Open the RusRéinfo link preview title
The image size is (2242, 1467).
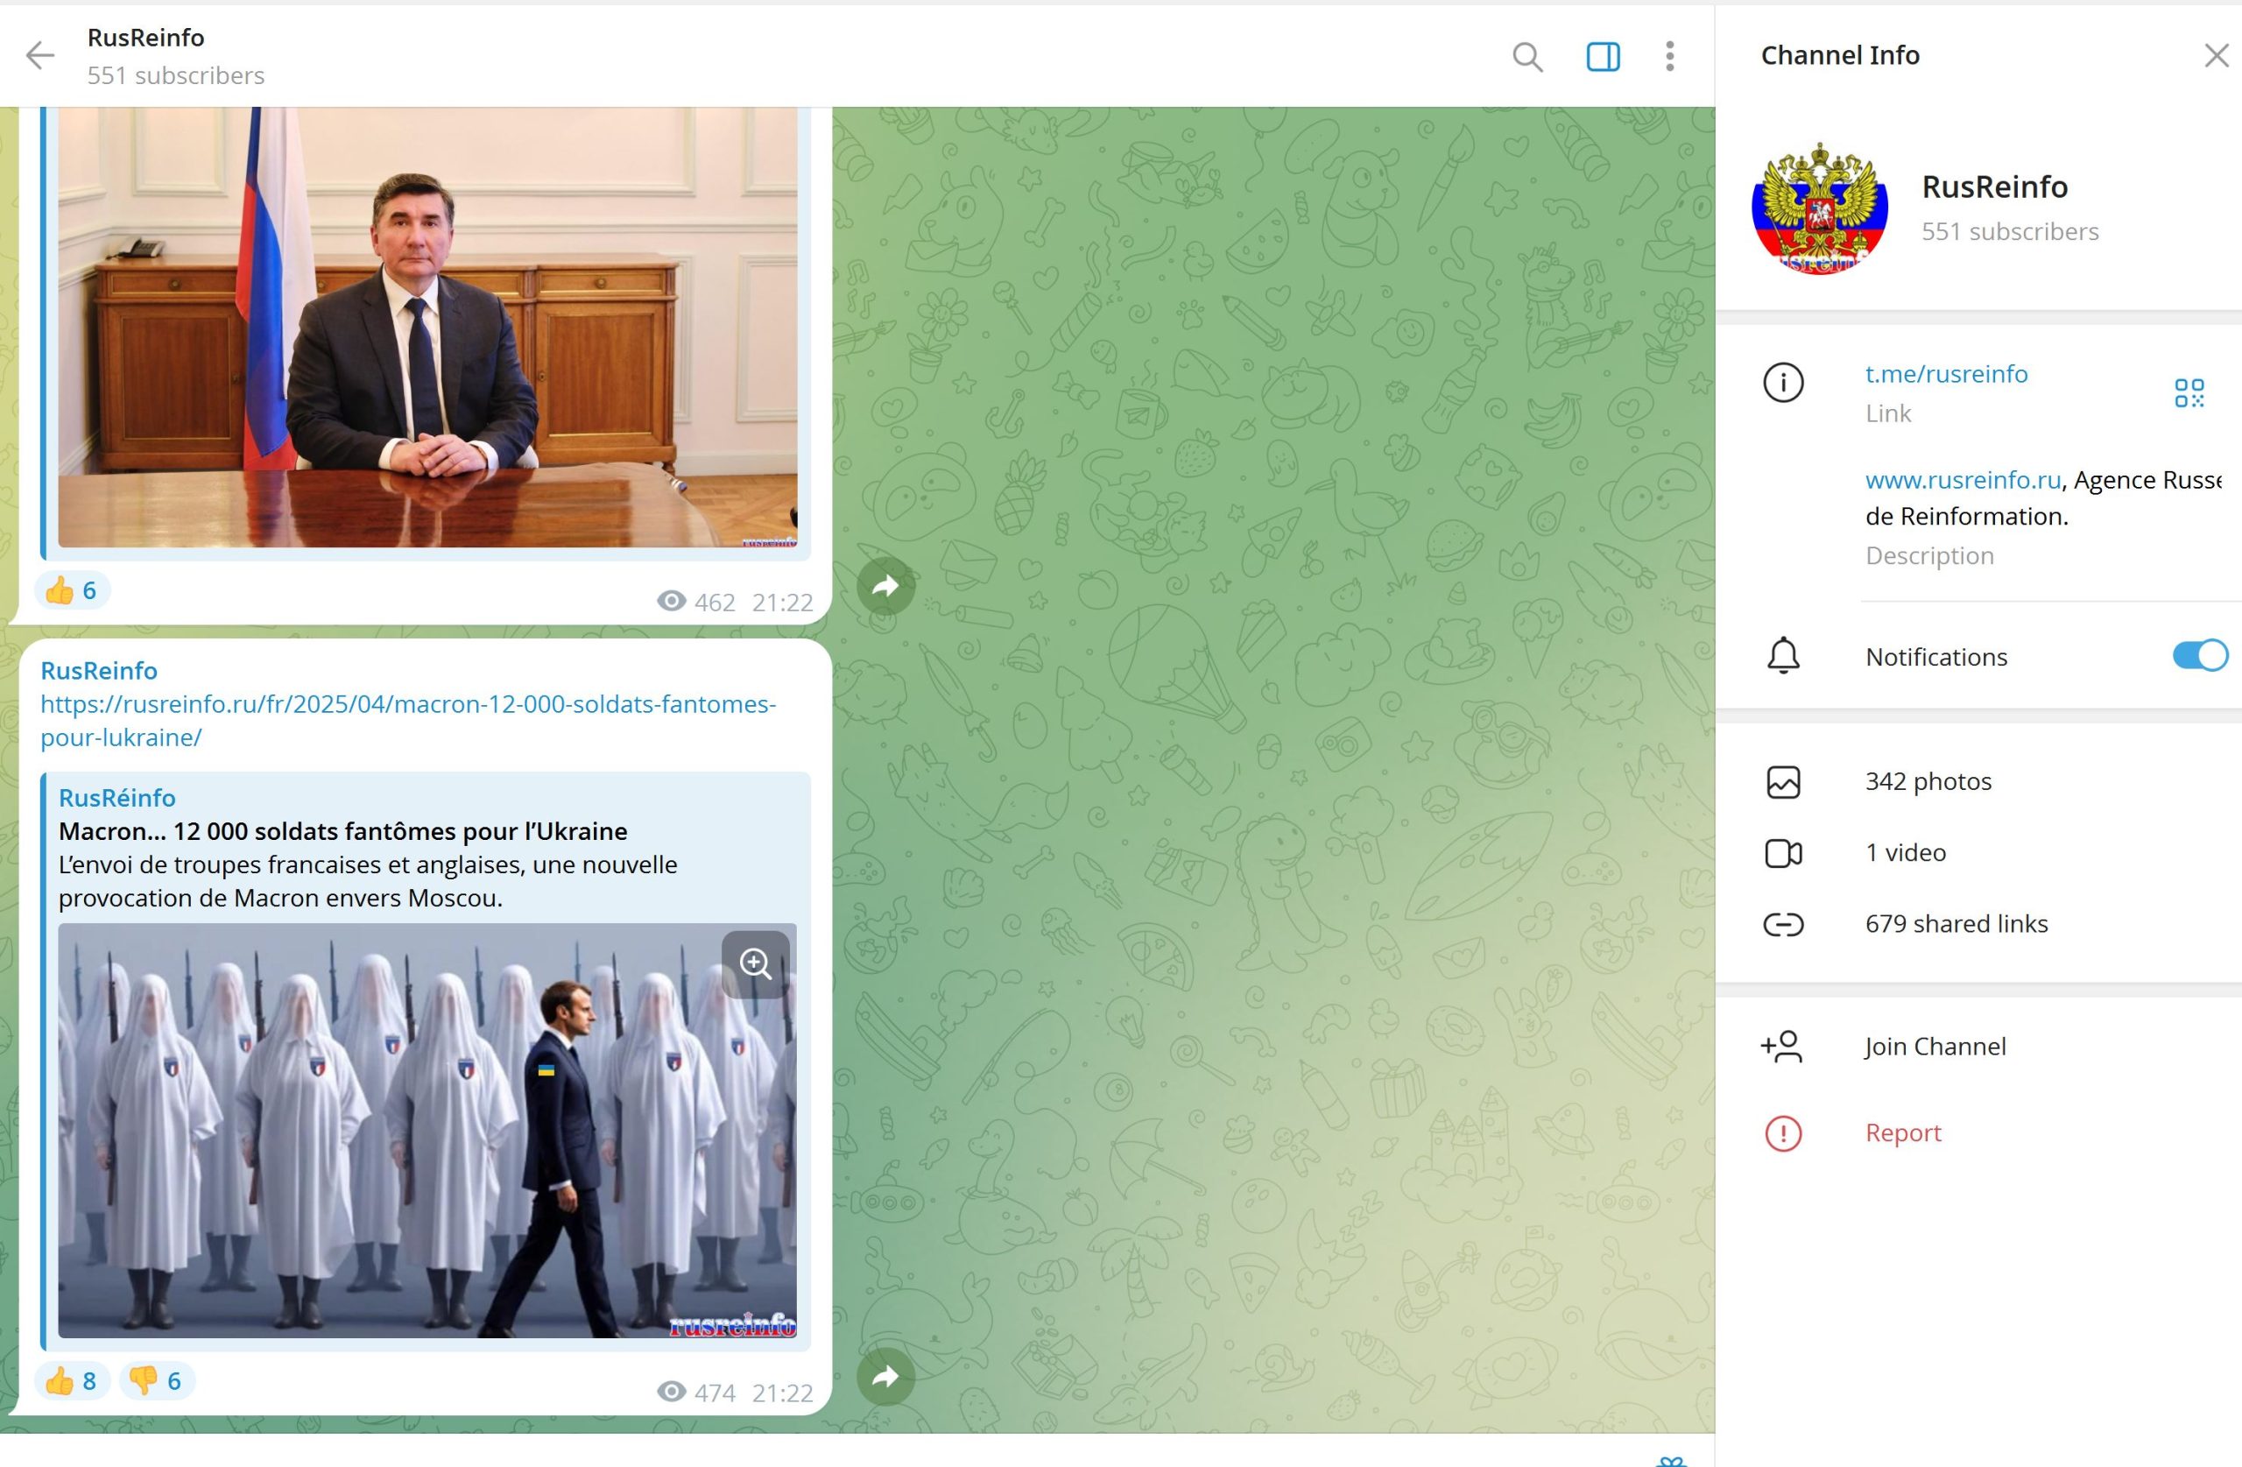[116, 798]
